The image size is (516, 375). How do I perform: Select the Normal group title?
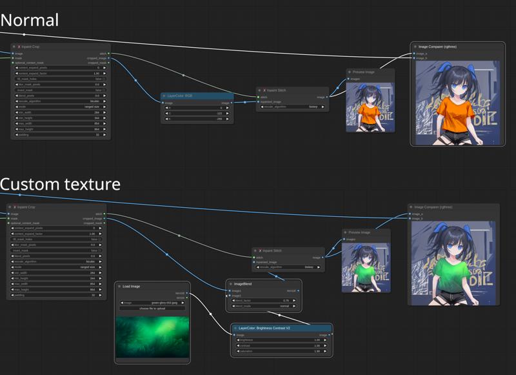pos(30,20)
